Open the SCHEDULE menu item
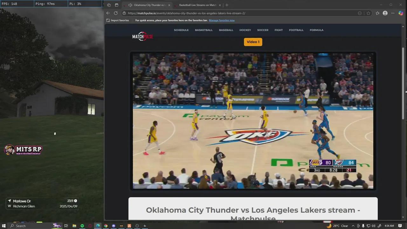The height and width of the screenshot is (229, 407). [181, 30]
